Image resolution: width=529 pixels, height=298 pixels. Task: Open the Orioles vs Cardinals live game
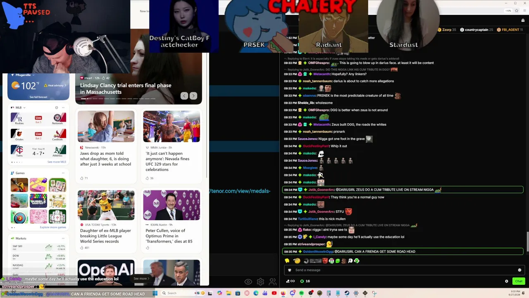38,135
